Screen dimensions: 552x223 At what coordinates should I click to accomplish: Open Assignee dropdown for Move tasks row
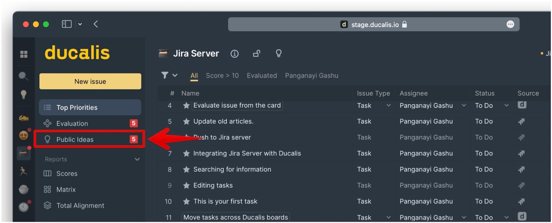pos(464,217)
